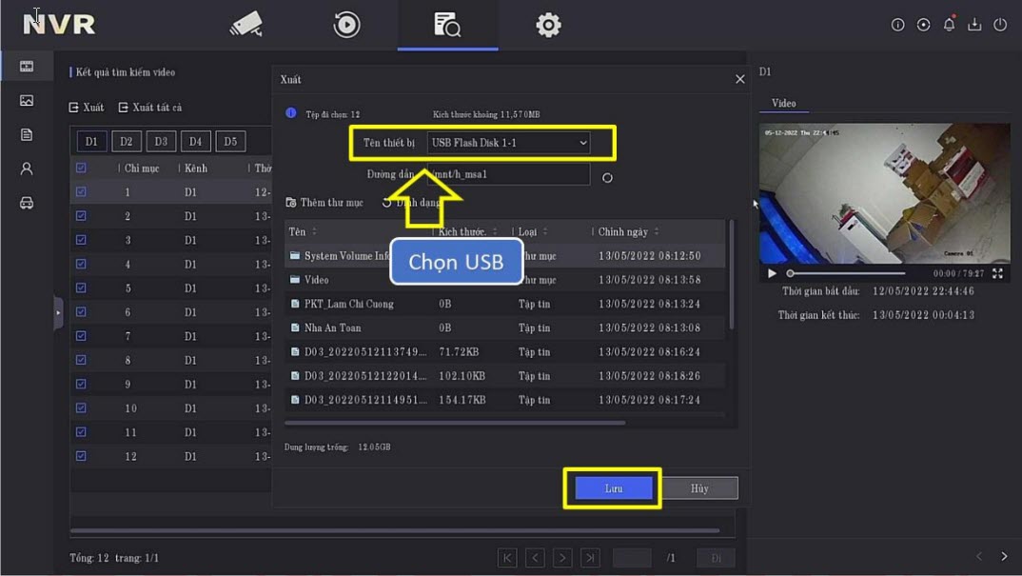
Task: Select the vehicle search sidebar icon
Action: click(x=27, y=203)
